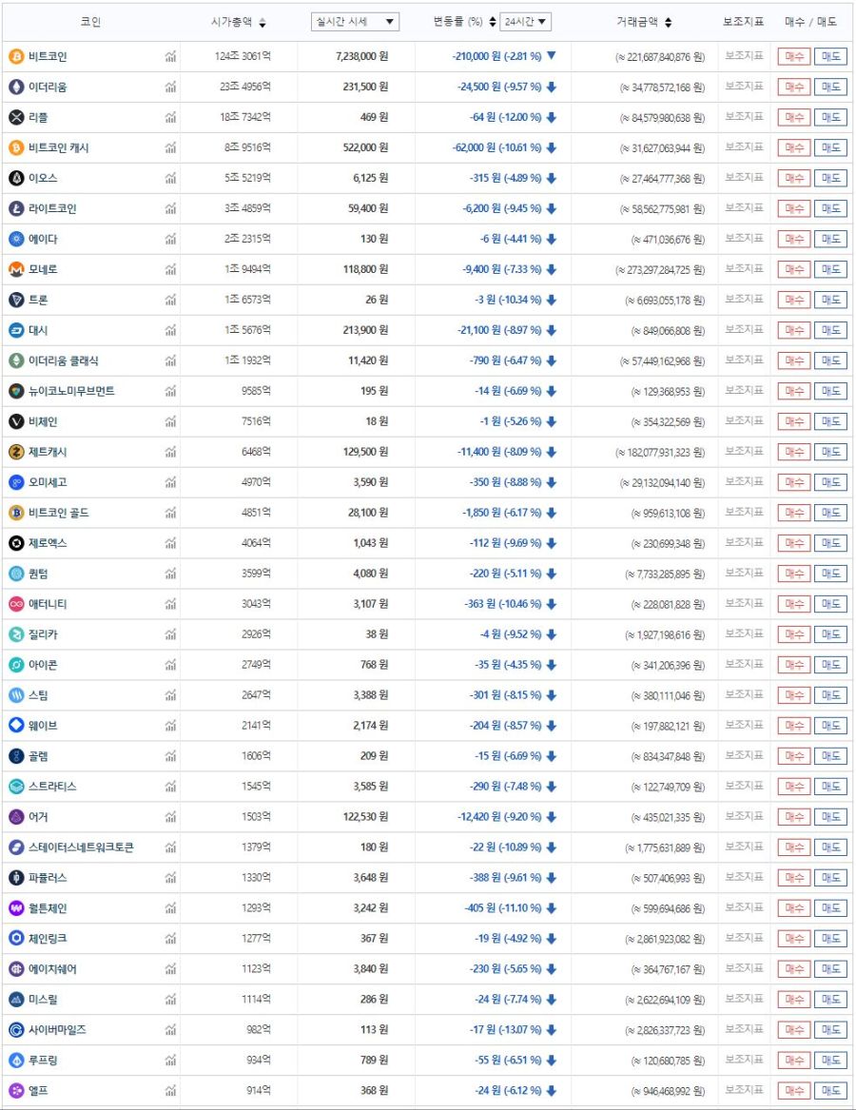856x1110 pixels.
Task: Select the 뉴이코노미무브먼트 coin name
Action: (71, 391)
